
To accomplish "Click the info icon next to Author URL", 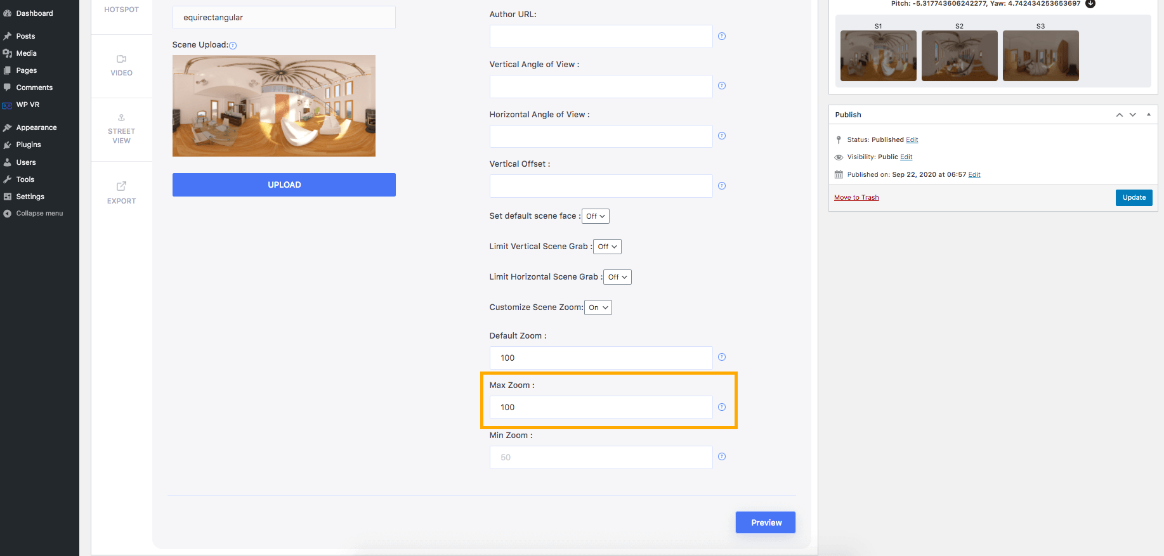I will pos(722,36).
